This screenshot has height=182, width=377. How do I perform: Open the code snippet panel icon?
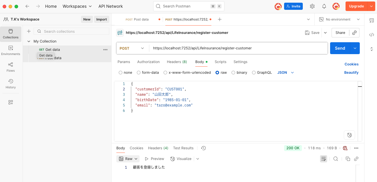click(371, 35)
